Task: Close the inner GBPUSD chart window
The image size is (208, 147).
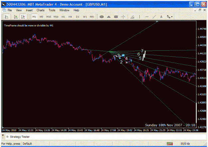Action: 205,10
